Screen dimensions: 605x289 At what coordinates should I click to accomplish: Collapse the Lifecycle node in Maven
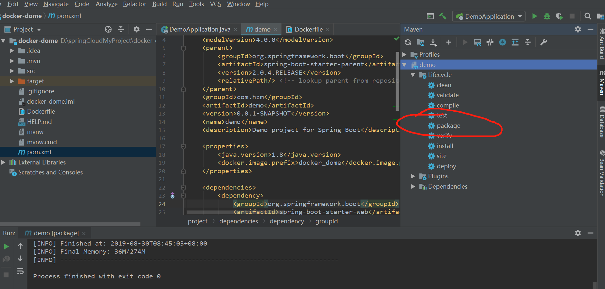pos(413,75)
